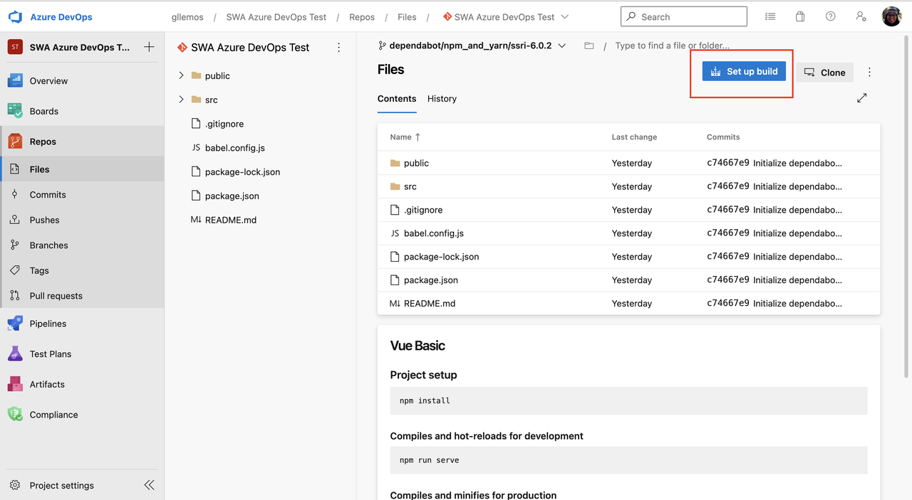Expand the public folder in the tree
Viewport: 912px width, 500px height.
181,75
